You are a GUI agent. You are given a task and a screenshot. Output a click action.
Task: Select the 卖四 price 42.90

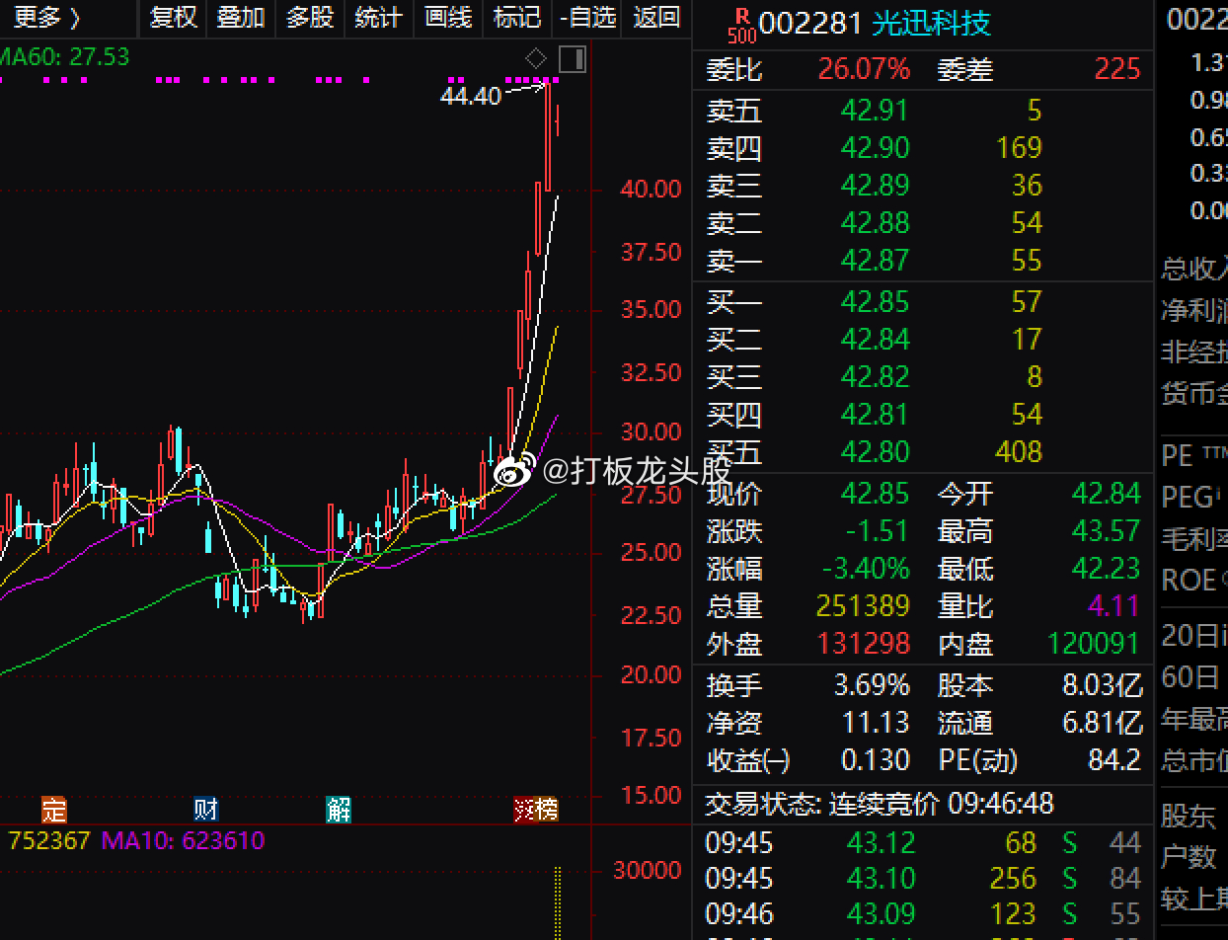pyautogui.click(x=875, y=148)
